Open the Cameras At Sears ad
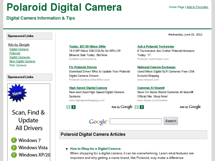This screenshot has width=215, height=161. point(151,88)
